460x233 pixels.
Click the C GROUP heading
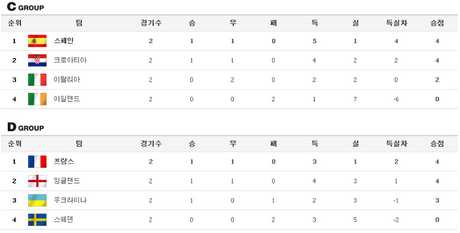(26, 7)
